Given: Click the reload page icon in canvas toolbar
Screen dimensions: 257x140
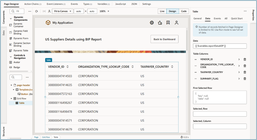Looking at the screenshot, I should 36,11.
